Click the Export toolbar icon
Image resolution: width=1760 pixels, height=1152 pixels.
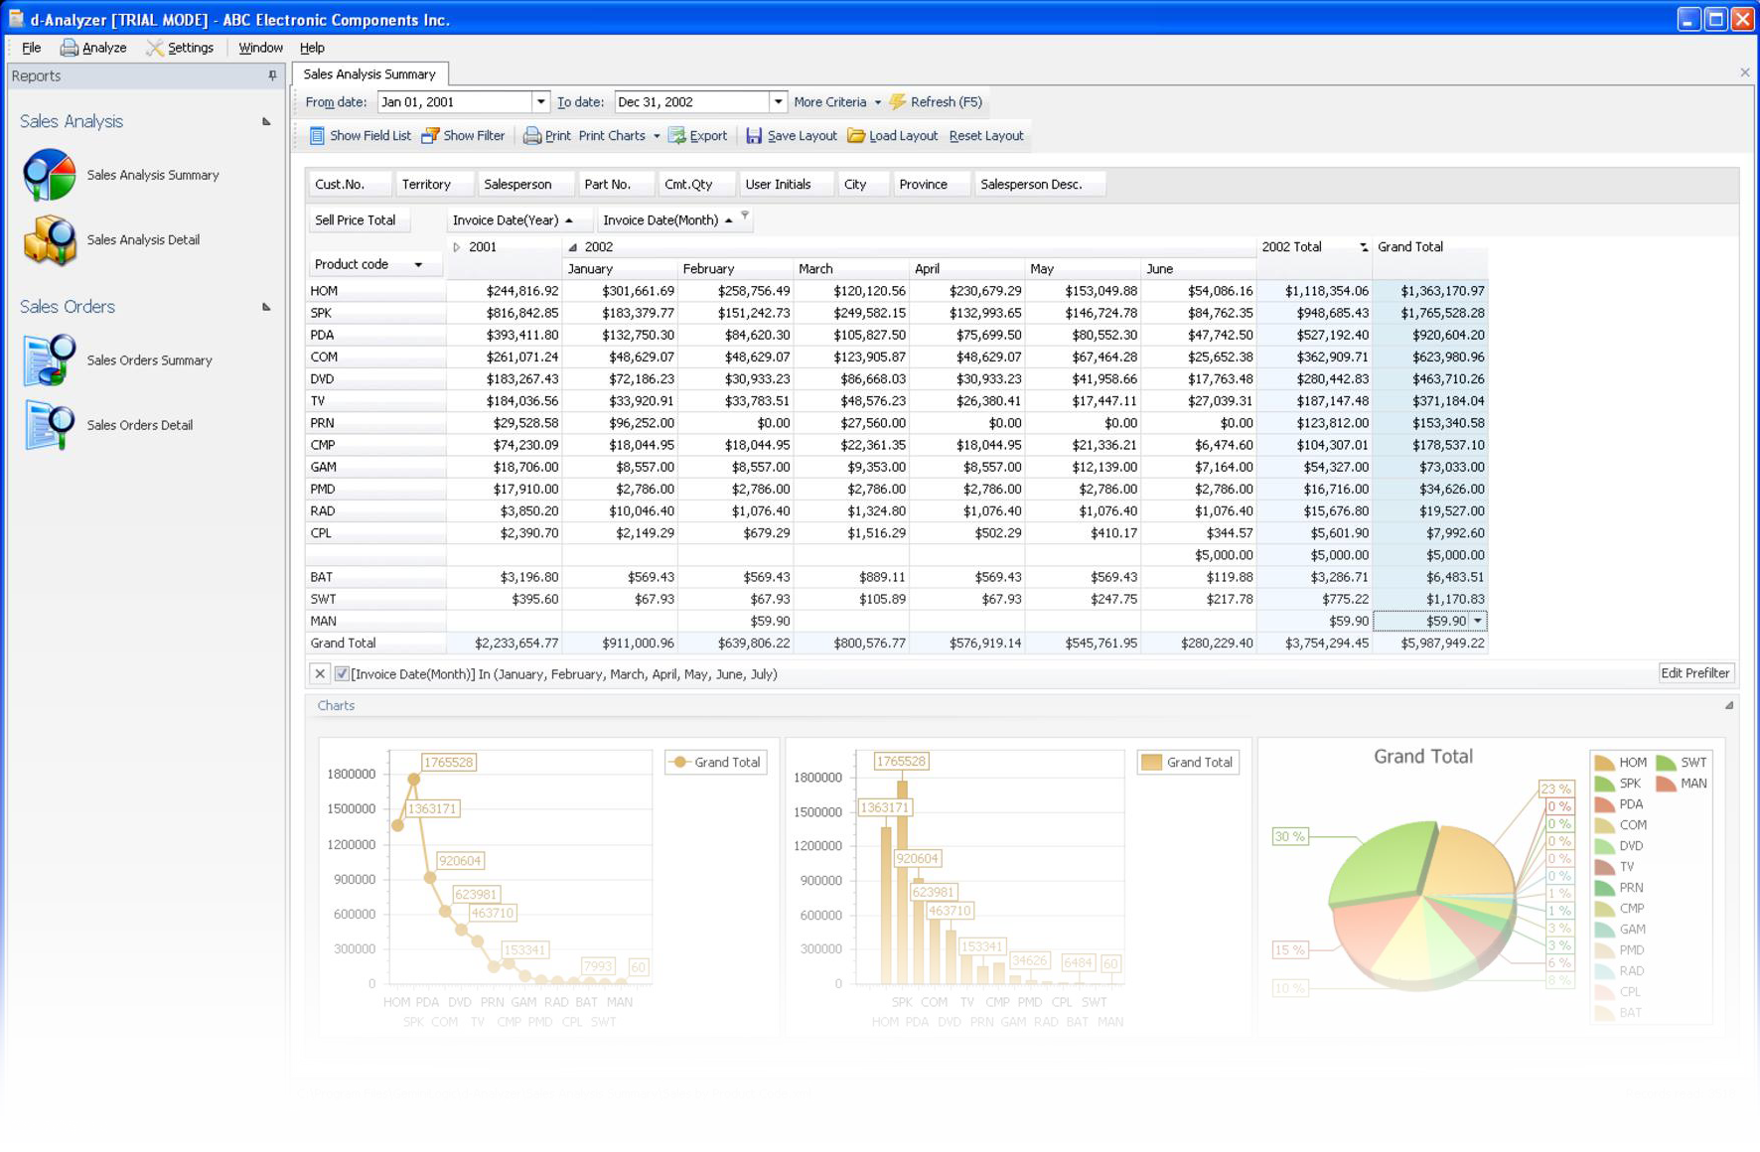tap(677, 136)
